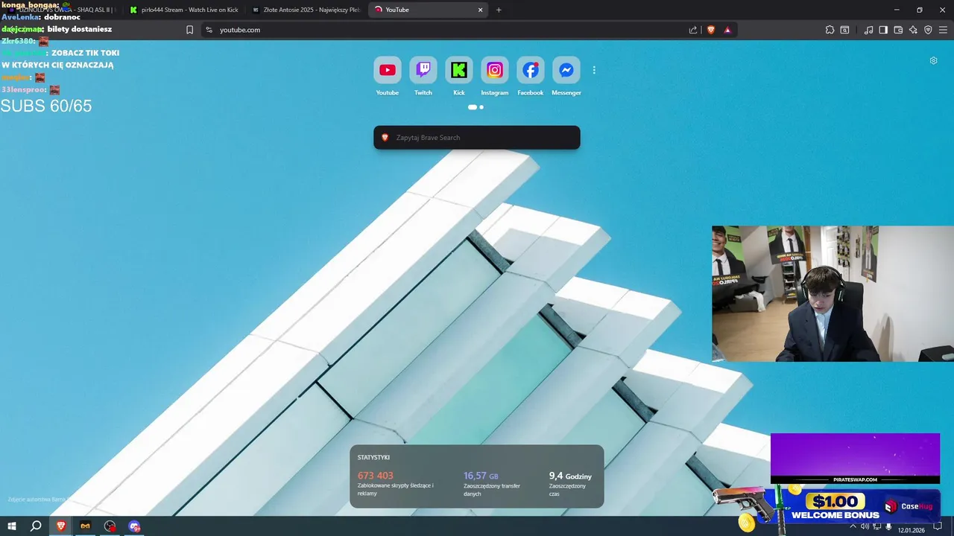Viewport: 954px width, 536px height.
Task: Open the Messenger shortcut tile
Action: [566, 76]
